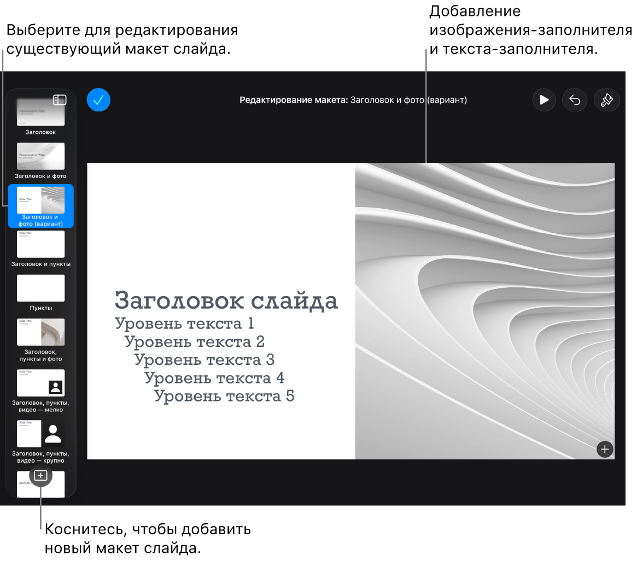Image resolution: width=637 pixels, height=561 pixels.
Task: Toggle the slide layout navigator icon
Action: coord(60,100)
